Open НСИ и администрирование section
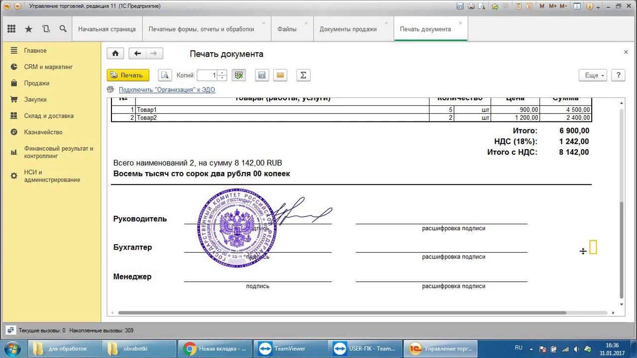 click(x=52, y=176)
